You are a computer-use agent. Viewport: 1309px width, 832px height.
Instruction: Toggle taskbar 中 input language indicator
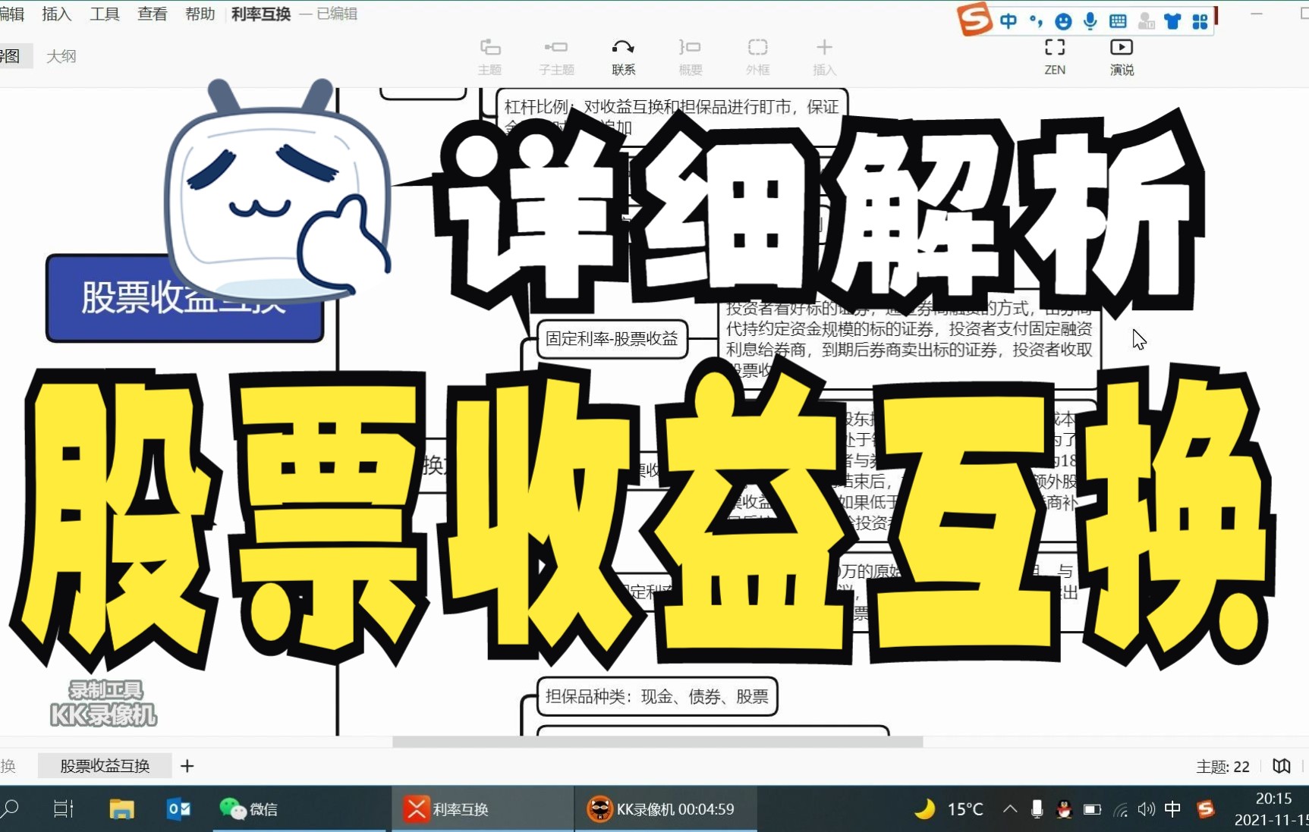(x=1172, y=809)
